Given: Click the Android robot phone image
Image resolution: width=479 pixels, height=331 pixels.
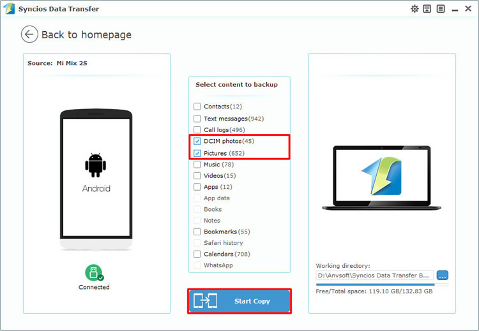Looking at the screenshot, I should 96,179.
